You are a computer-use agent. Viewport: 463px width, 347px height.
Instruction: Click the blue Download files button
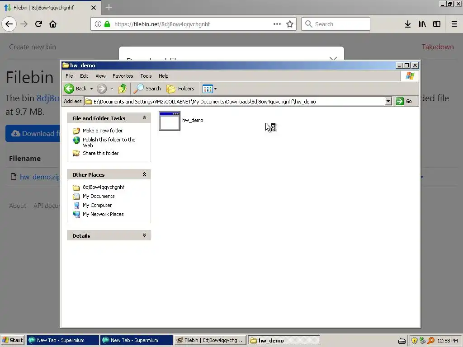[33, 133]
